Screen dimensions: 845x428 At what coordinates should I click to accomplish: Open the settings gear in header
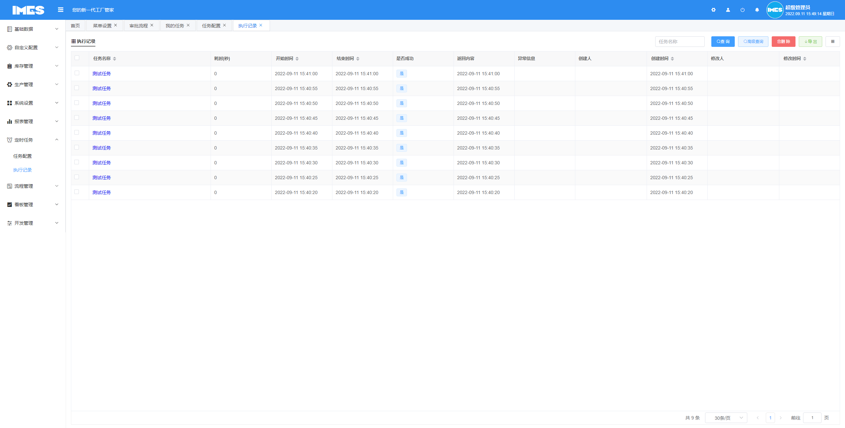tap(713, 10)
